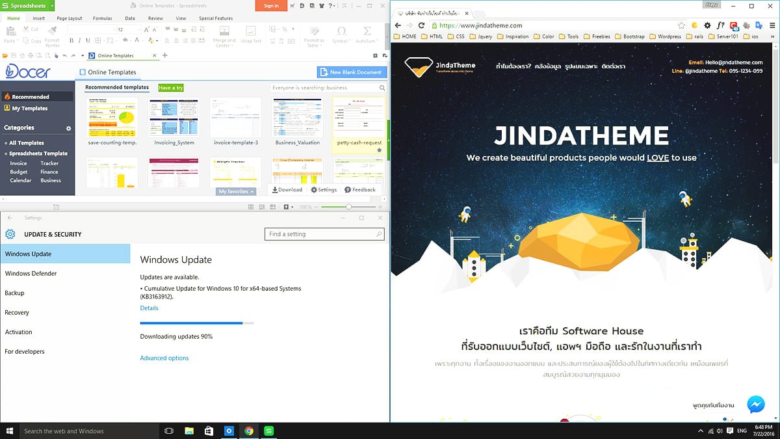Select Windows Defender in Settings sidebar
Viewport: 780px width, 439px height.
point(65,274)
